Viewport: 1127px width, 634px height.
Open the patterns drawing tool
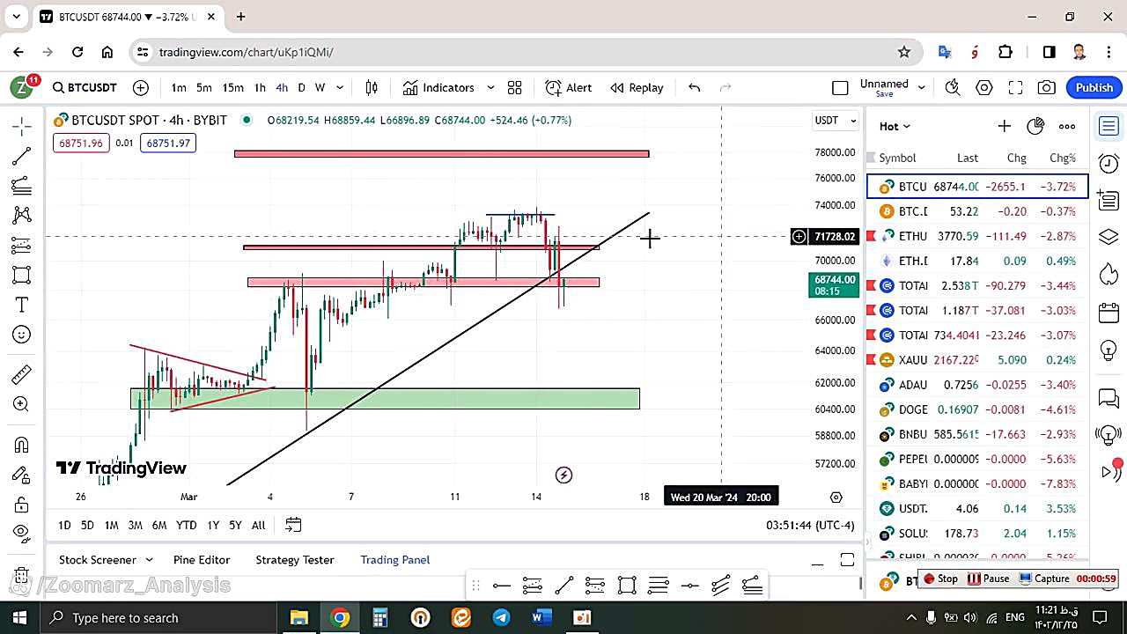22,215
